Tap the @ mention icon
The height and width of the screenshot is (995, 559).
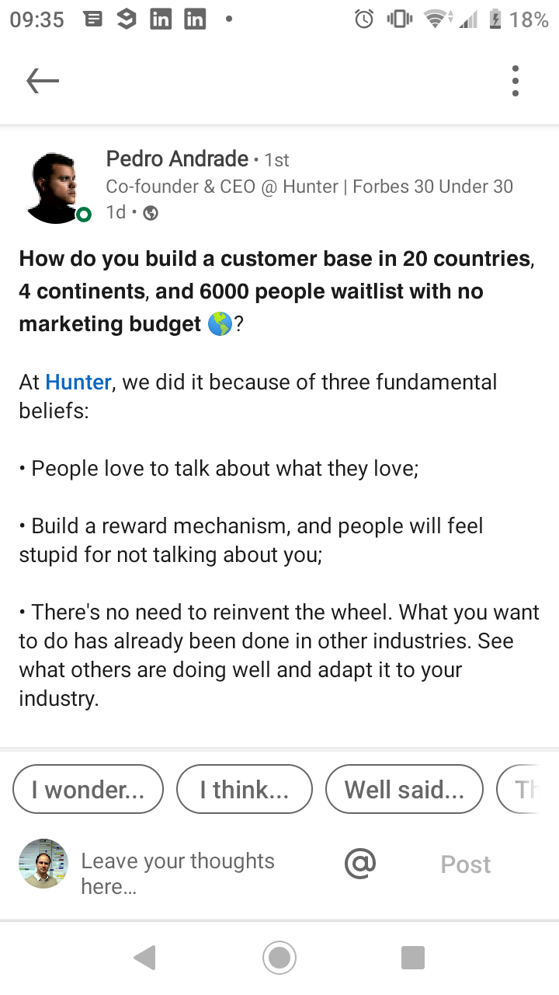[x=359, y=863]
